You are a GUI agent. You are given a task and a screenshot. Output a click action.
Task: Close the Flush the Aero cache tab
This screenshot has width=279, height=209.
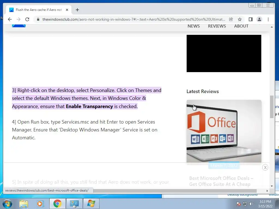click(x=67, y=10)
